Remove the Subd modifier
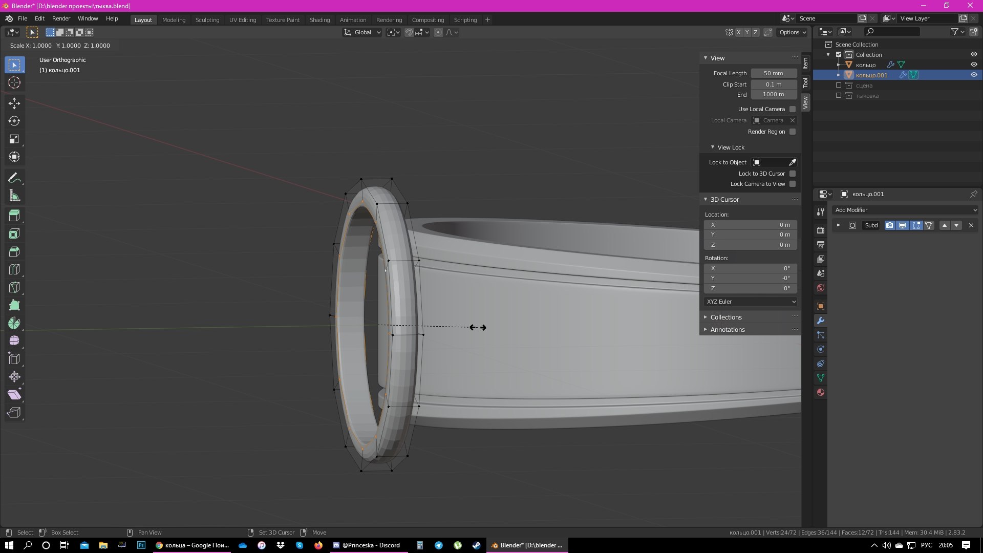The image size is (983, 553). click(x=971, y=225)
